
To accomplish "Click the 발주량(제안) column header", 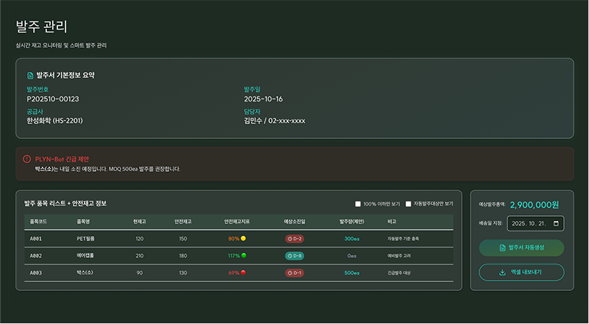I will tap(351, 221).
